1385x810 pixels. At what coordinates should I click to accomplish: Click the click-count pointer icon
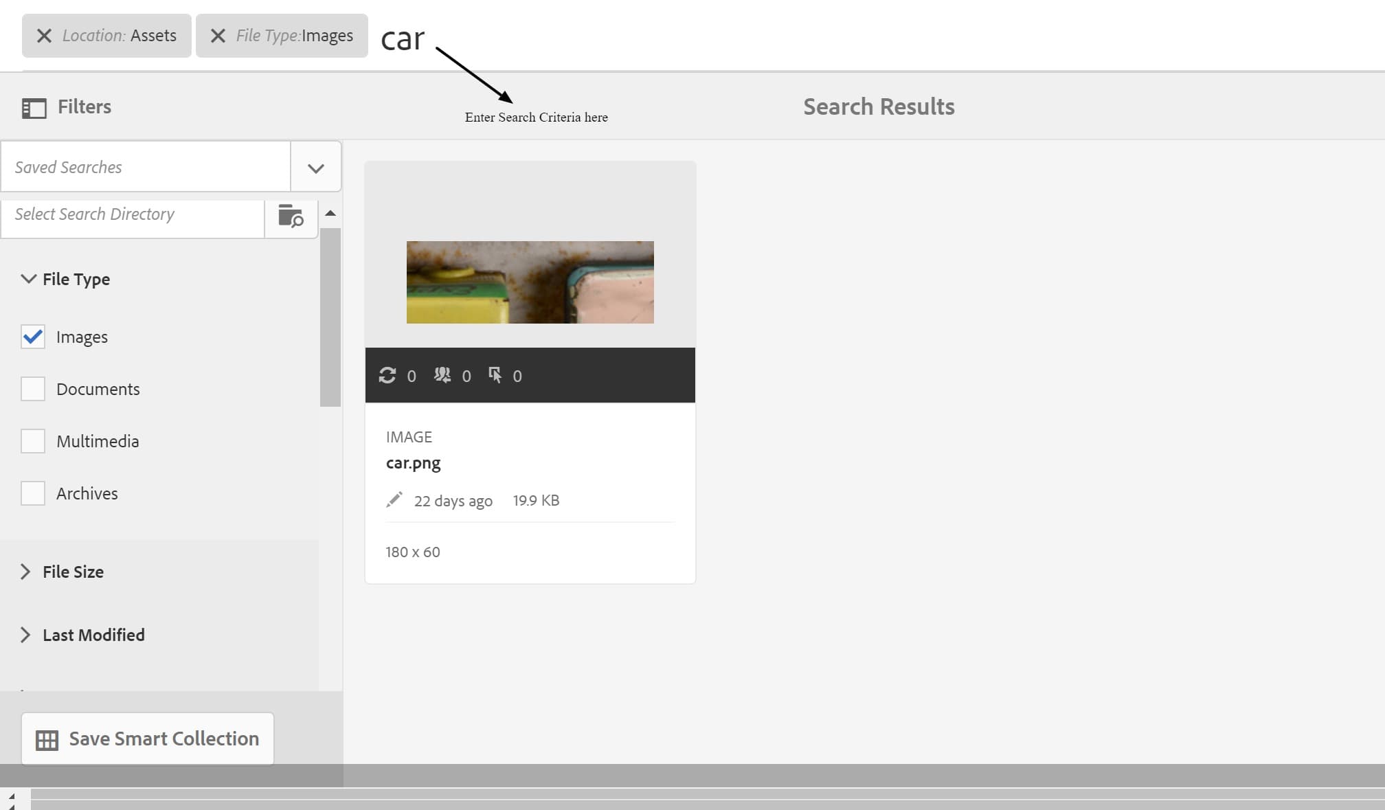(x=495, y=375)
